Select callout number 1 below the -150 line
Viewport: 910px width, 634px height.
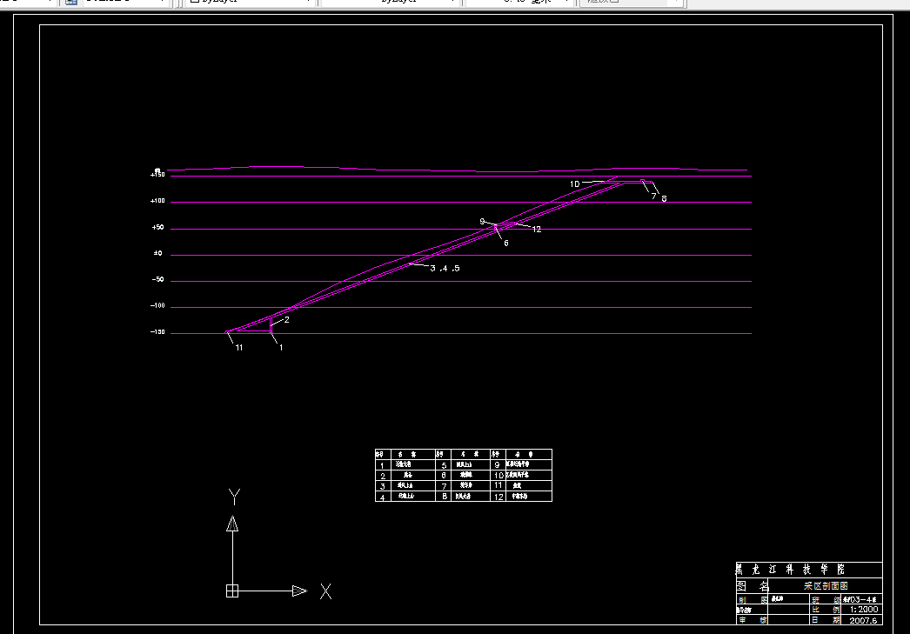(281, 348)
